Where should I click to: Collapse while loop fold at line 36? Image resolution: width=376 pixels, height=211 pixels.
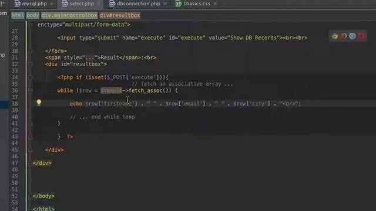click(31, 90)
